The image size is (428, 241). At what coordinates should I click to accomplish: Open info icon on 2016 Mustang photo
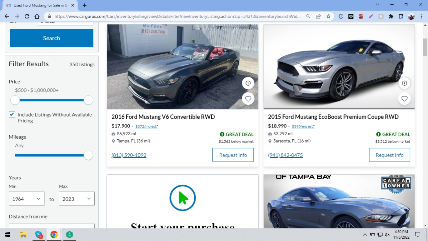(248, 83)
